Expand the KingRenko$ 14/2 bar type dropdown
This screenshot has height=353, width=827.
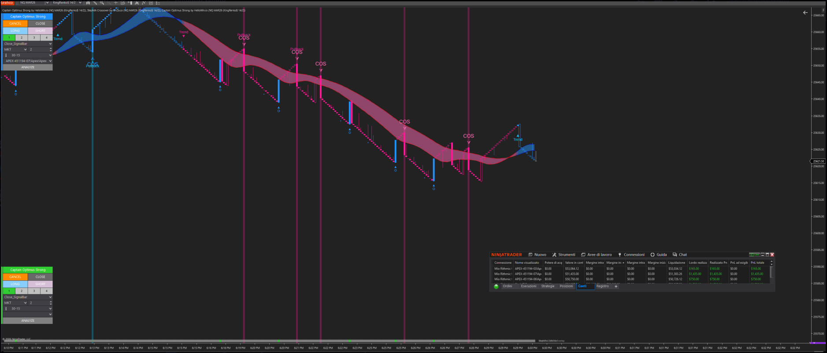[80, 3]
